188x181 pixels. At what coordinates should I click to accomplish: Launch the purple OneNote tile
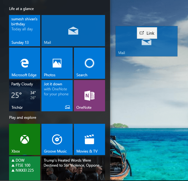pos(89,96)
